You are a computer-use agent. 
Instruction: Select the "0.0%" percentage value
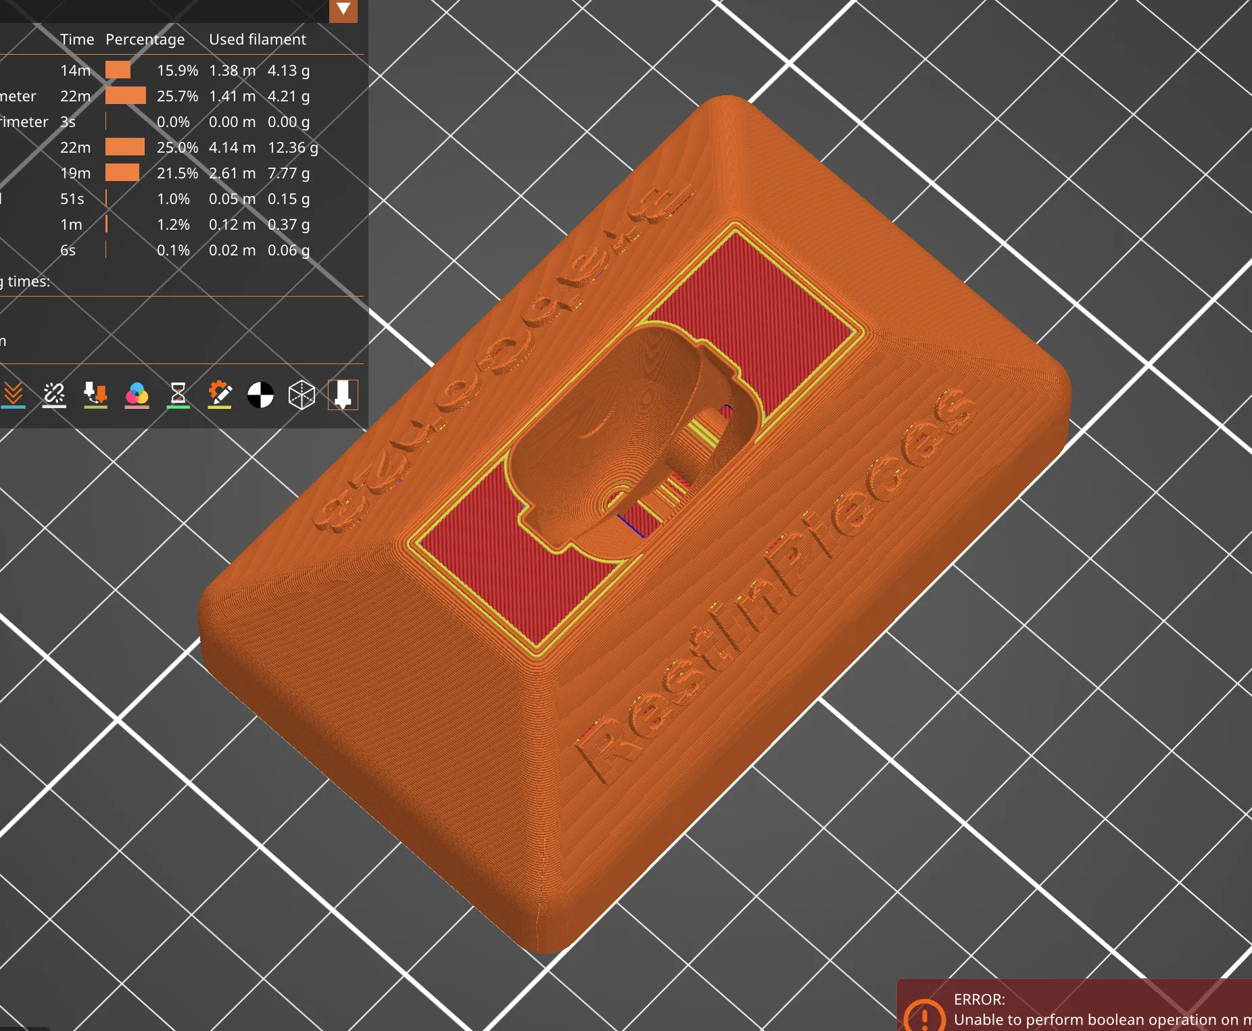tap(174, 122)
